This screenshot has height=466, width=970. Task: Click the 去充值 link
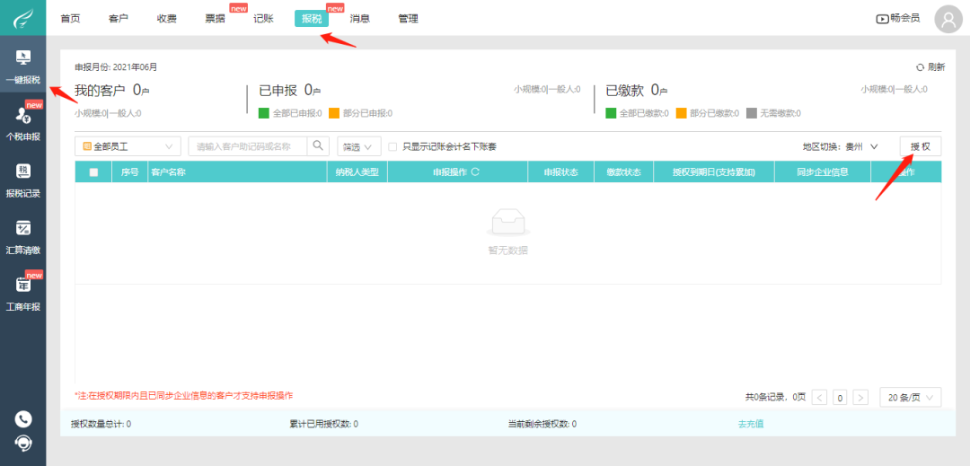[750, 424]
